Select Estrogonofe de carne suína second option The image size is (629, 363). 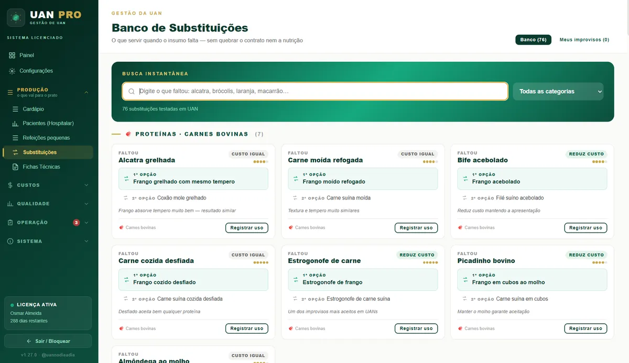pyautogui.click(x=358, y=299)
